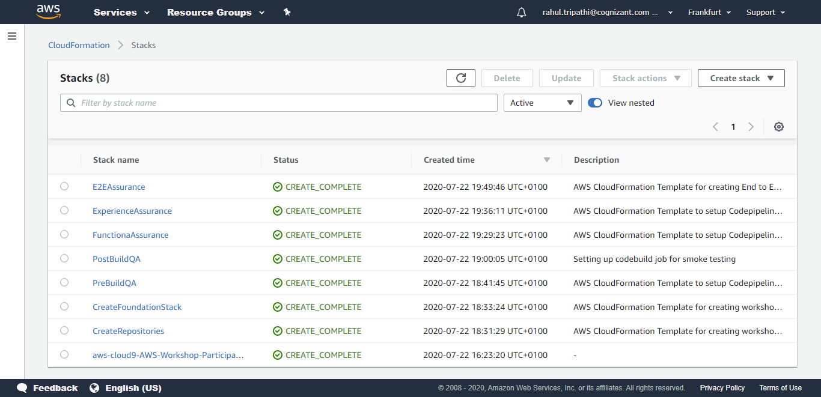Viewport: 821px width, 397px height.
Task: Go to CloudFormation breadcrumb link
Action: pyautogui.click(x=79, y=45)
